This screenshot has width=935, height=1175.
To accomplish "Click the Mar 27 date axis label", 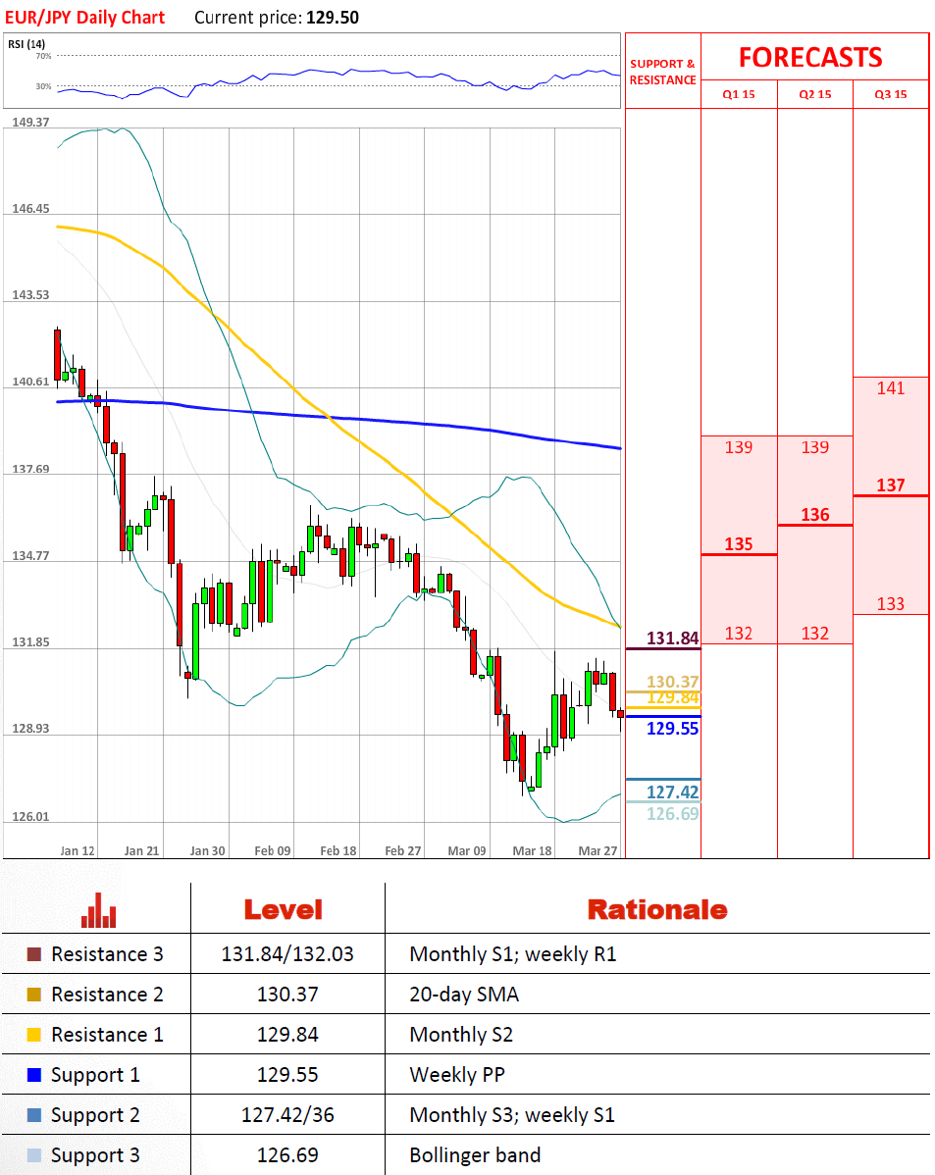I will (597, 851).
